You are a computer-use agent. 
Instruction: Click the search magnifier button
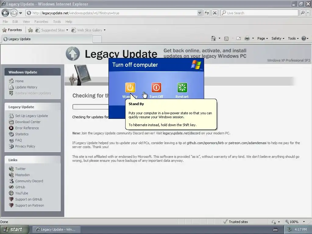(x=303, y=13)
